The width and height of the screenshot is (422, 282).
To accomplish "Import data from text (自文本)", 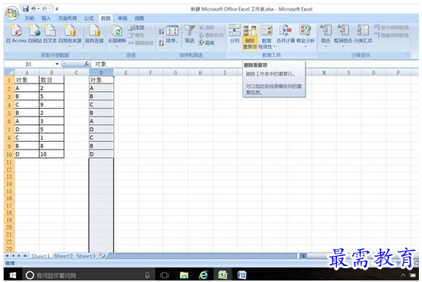I will pyautogui.click(x=50, y=34).
